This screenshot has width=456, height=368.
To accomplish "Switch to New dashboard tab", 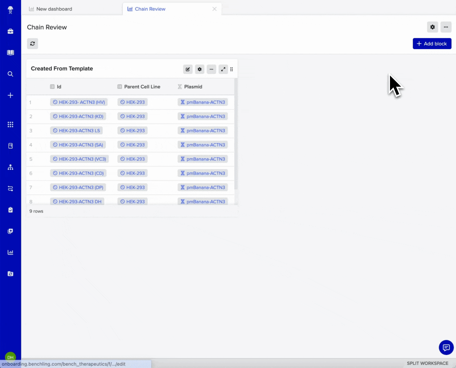I will pyautogui.click(x=54, y=9).
